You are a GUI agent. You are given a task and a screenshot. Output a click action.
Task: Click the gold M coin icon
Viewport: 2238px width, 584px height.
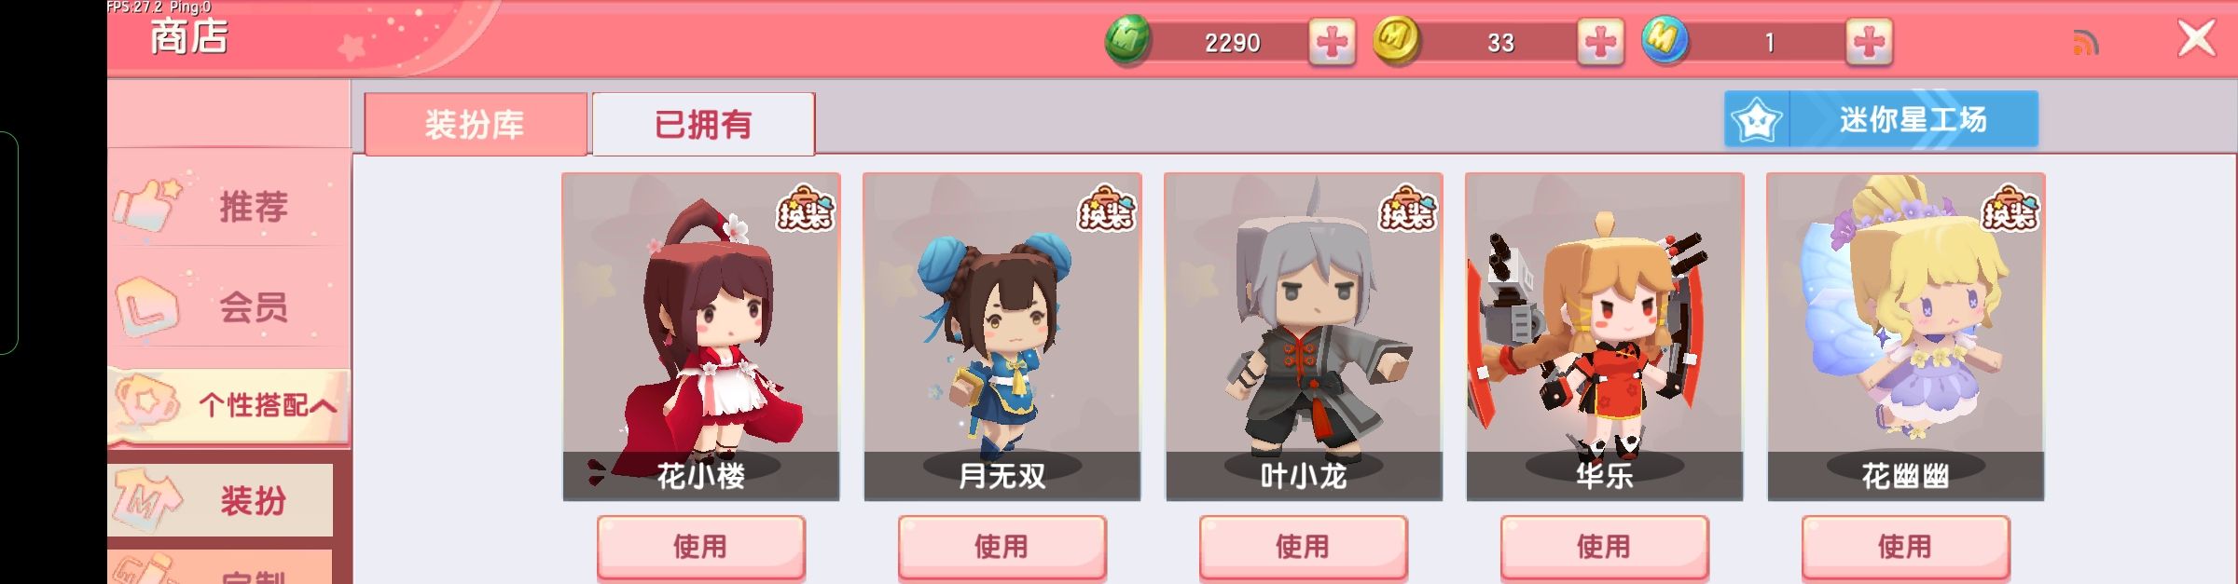pos(1396,41)
